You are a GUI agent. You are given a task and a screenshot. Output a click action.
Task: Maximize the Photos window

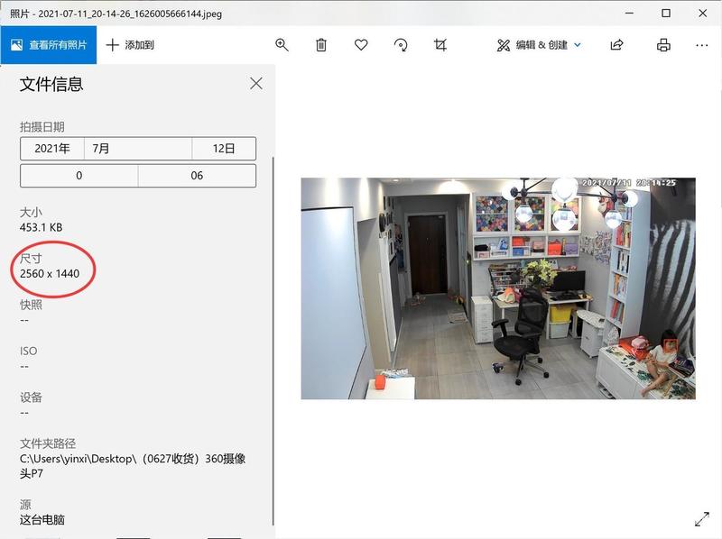(666, 13)
